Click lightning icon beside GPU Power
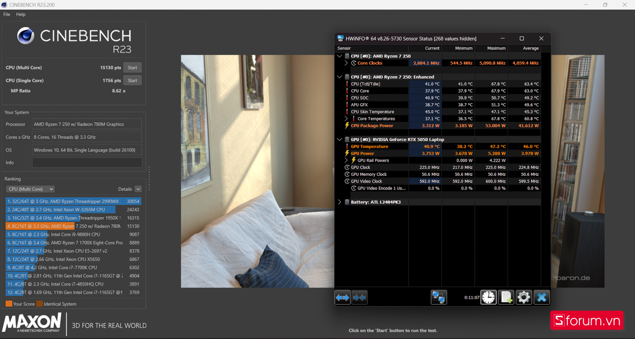This screenshot has height=339, width=635. [x=347, y=154]
